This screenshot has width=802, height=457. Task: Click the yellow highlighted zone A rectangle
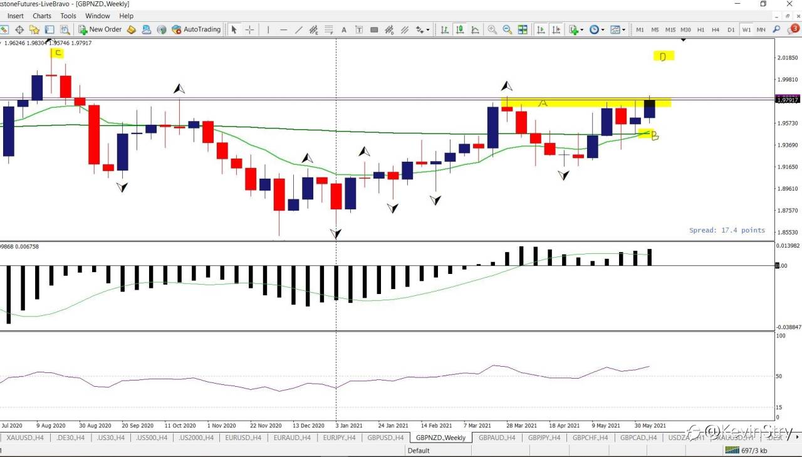click(x=586, y=102)
